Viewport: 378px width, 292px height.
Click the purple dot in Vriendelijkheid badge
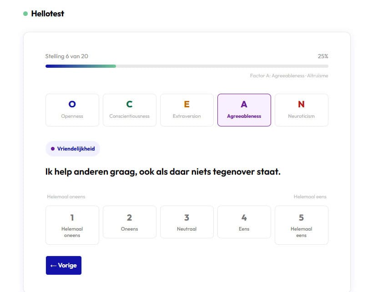53,149
